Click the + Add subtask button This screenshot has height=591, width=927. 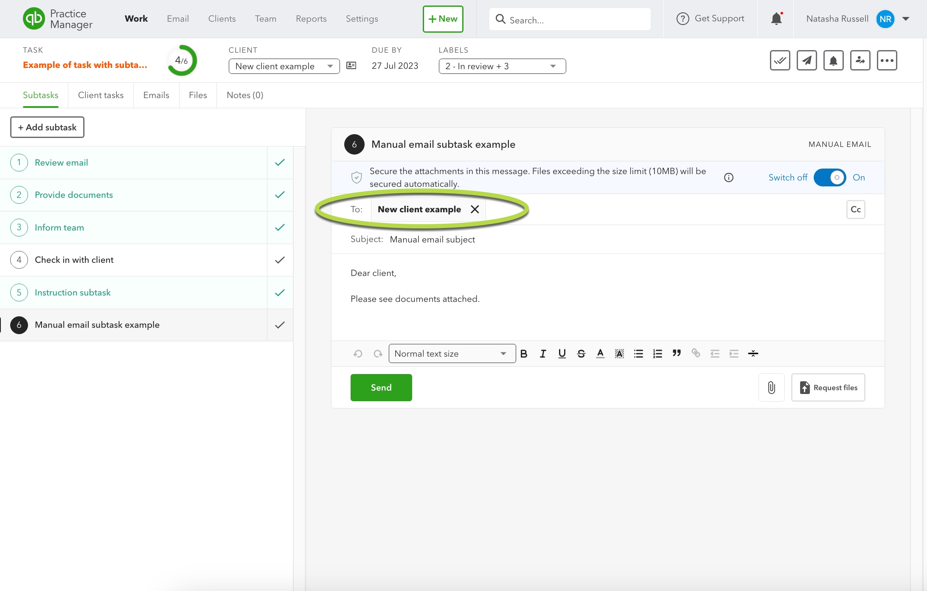click(47, 127)
